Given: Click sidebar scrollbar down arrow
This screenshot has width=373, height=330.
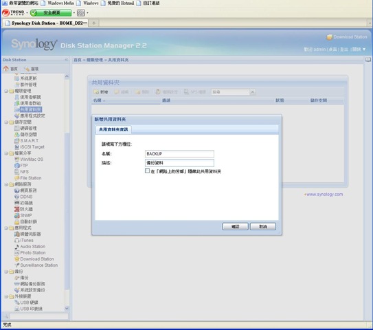Looking at the screenshot, I should pos(67,308).
